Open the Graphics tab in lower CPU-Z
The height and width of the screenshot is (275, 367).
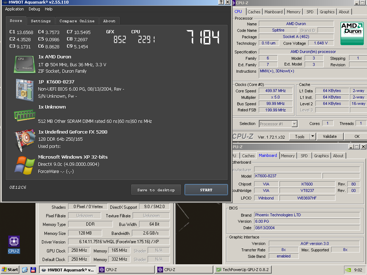pyautogui.click(x=321, y=156)
